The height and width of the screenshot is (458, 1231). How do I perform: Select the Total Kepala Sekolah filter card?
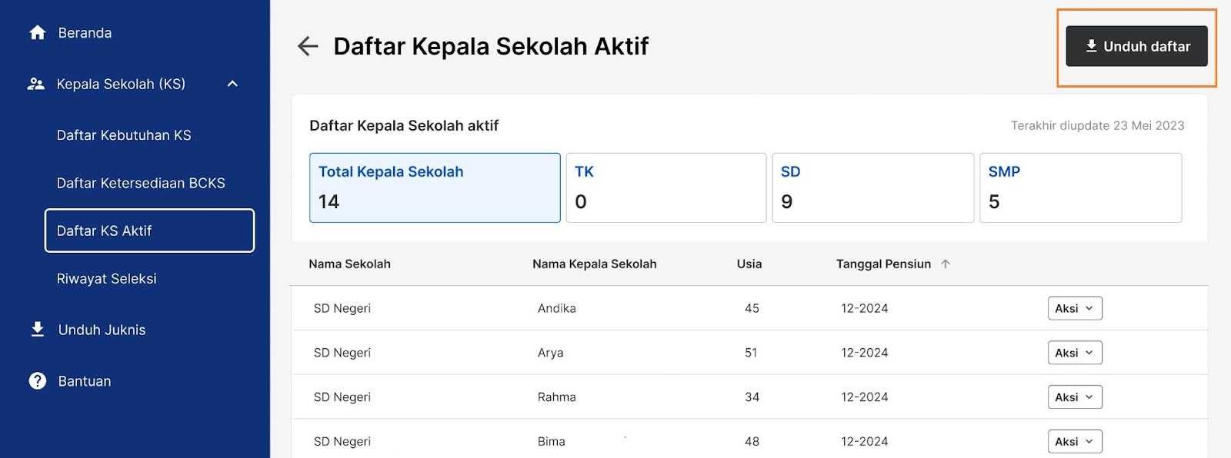point(435,188)
